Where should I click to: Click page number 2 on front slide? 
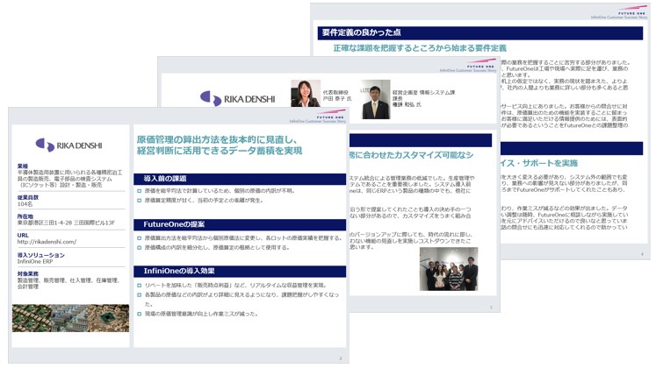341,358
